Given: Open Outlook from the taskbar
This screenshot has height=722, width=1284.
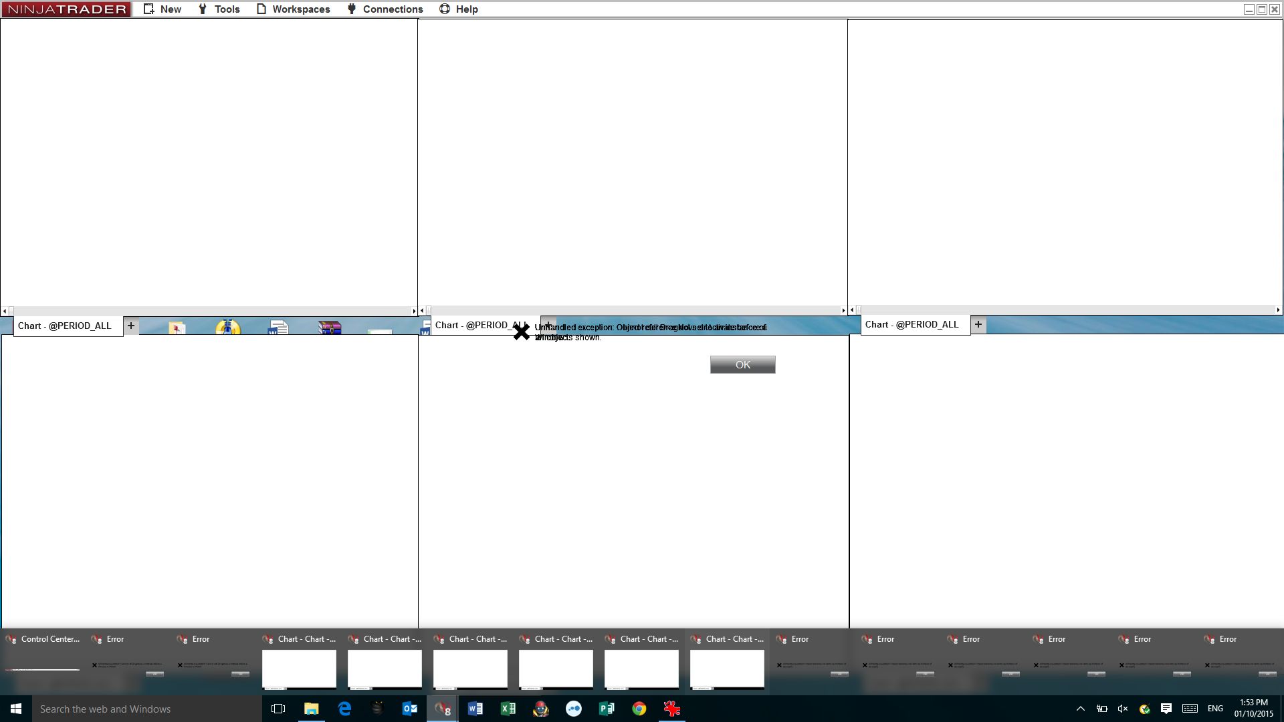Looking at the screenshot, I should 409,709.
